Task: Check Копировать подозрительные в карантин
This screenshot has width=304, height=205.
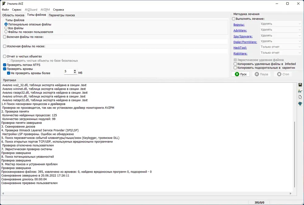Action: pos(235,68)
